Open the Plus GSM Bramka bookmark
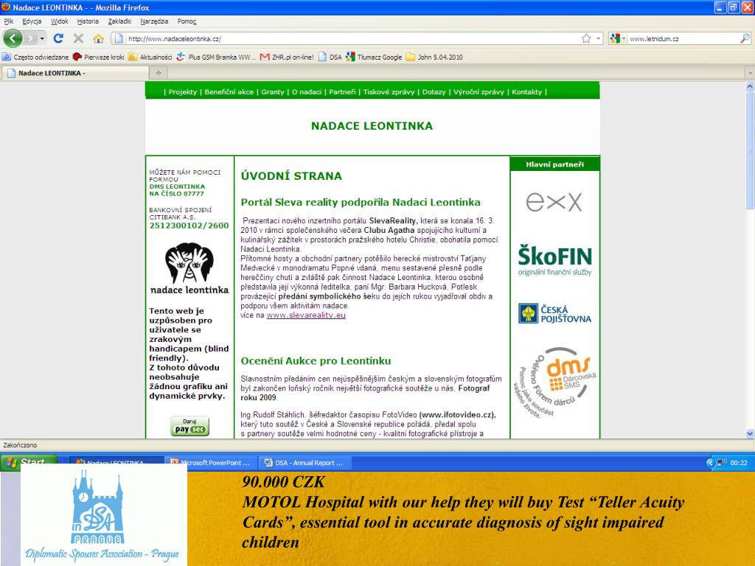This screenshot has width=755, height=566. click(x=216, y=57)
